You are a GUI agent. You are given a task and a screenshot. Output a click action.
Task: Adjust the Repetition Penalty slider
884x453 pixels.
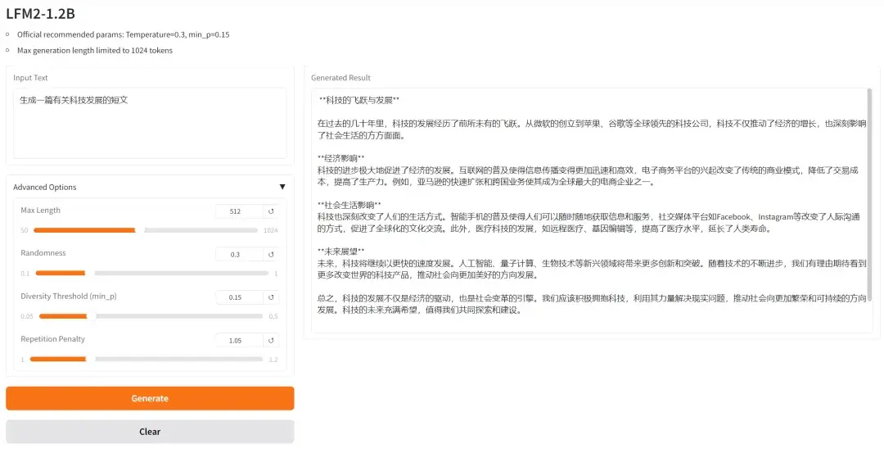point(147,359)
